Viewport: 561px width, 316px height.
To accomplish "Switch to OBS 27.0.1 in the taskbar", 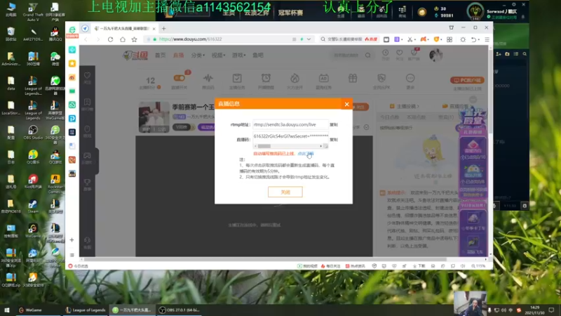I will coord(180,310).
